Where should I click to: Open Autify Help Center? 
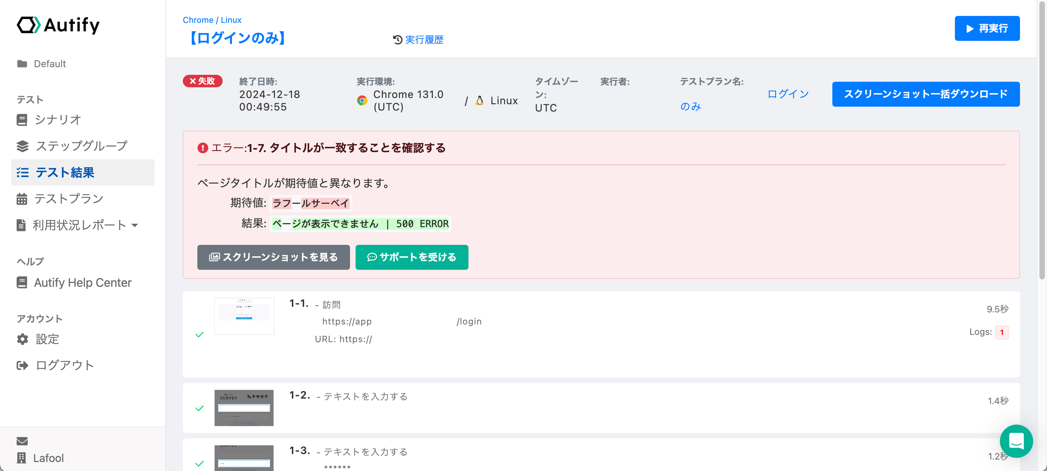point(82,283)
